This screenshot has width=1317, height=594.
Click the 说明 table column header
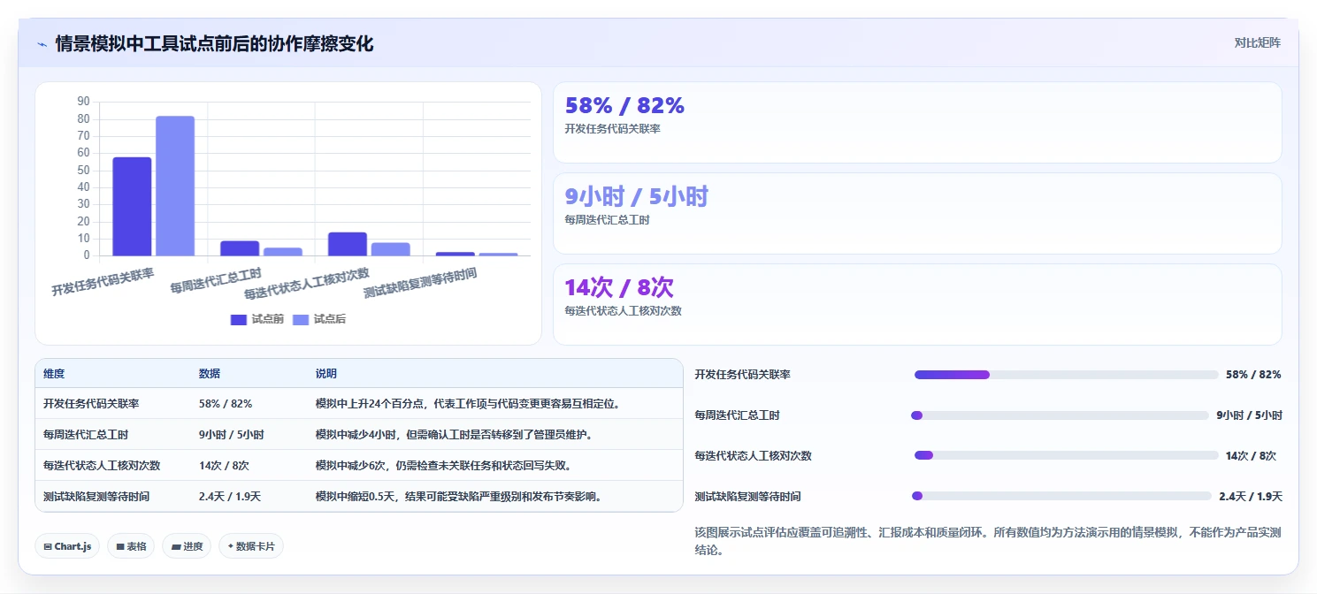click(326, 374)
